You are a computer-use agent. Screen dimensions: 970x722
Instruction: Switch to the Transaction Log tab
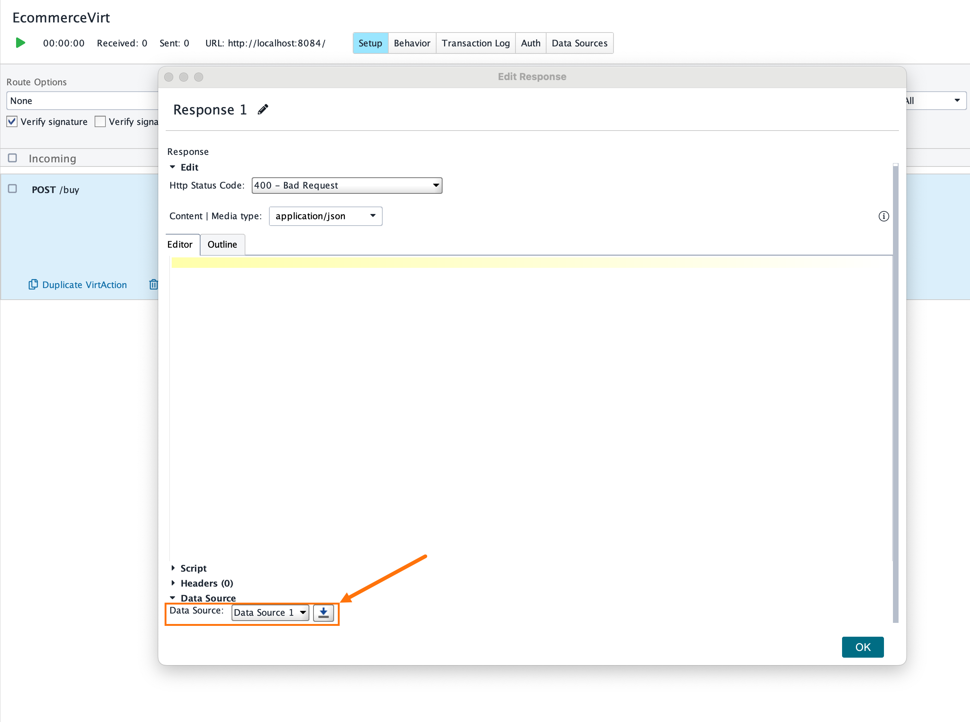click(x=476, y=43)
